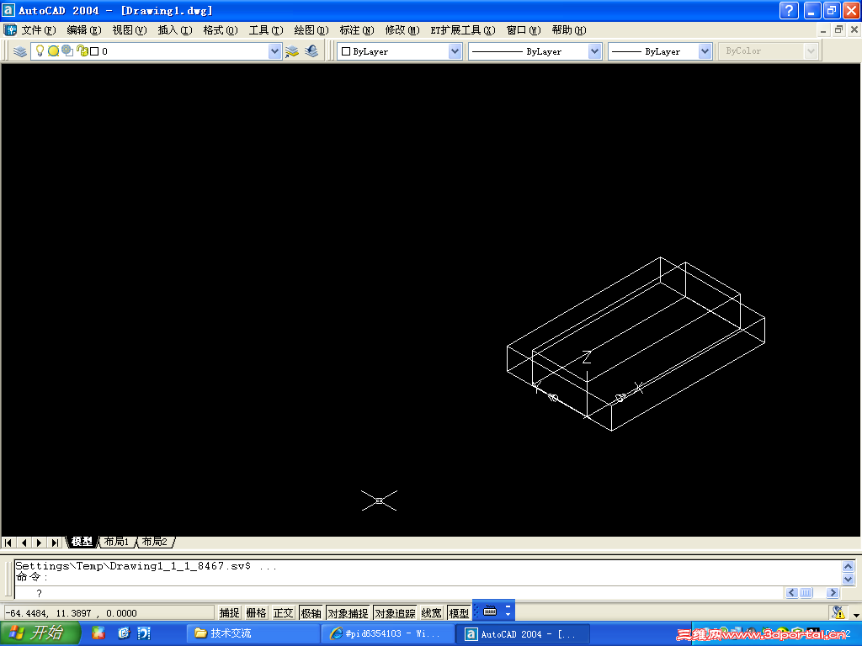Toggle 对象追踪 object snap tracking
This screenshot has height=646, width=862.
[x=396, y=612]
